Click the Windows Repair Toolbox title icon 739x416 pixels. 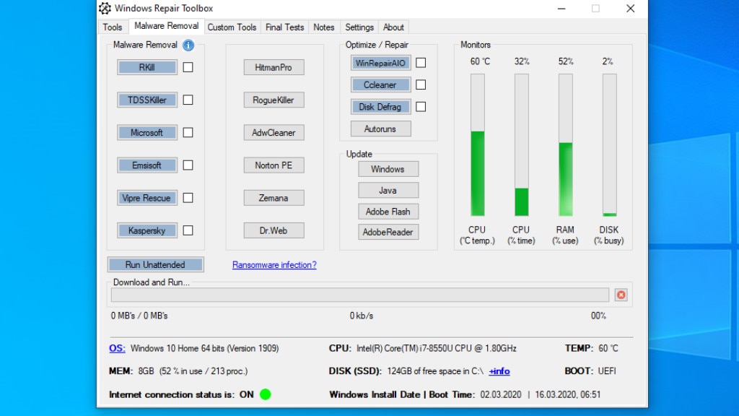coord(105,8)
